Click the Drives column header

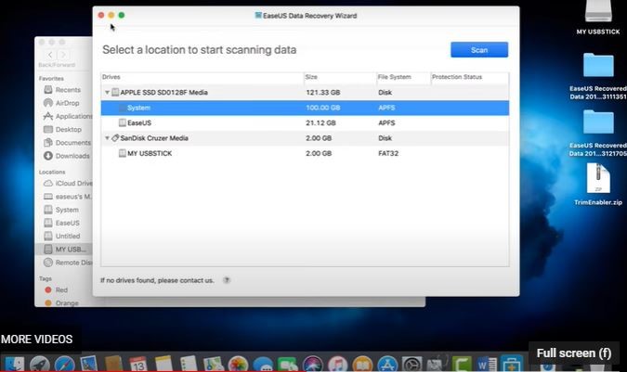tap(202, 77)
